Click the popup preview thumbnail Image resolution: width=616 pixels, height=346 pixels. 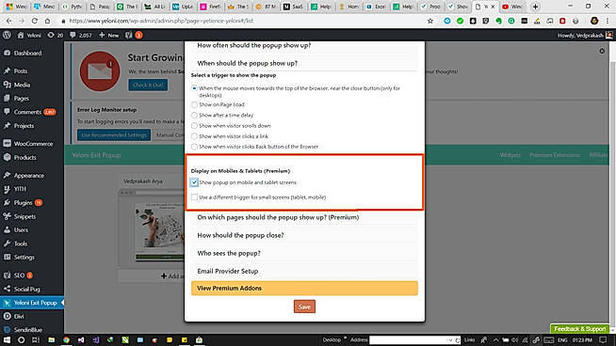[x=159, y=231]
